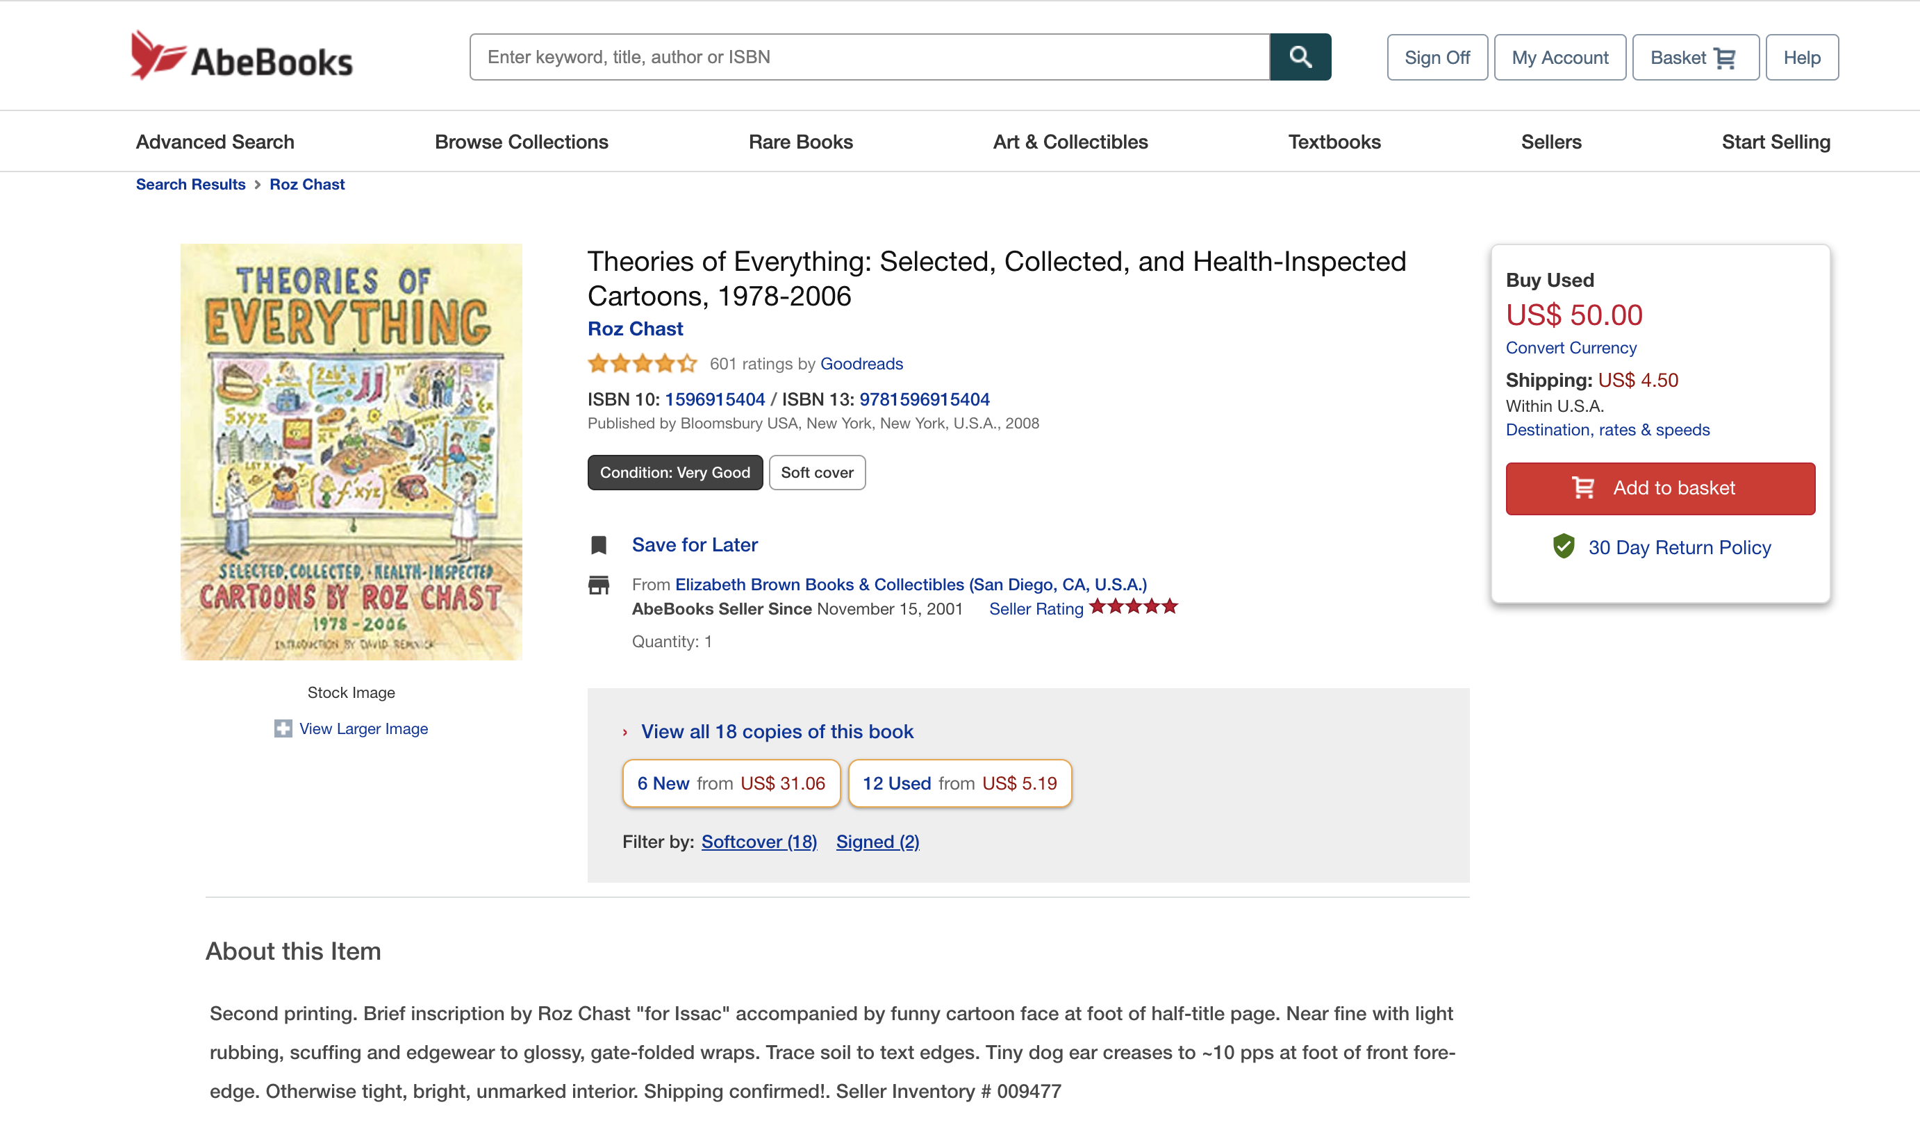Go to Art & Collectibles section
Screen dimensions: 1920x1125
point(1070,142)
